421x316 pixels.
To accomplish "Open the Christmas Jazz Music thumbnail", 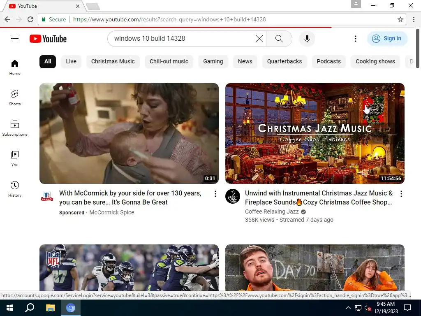I will pyautogui.click(x=315, y=134).
